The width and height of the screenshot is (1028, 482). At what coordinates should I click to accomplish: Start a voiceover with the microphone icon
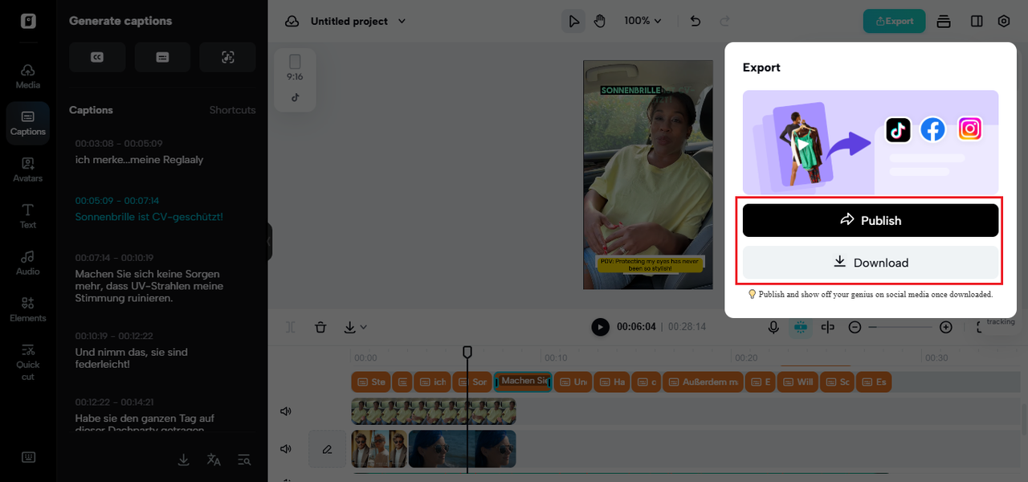pyautogui.click(x=773, y=327)
